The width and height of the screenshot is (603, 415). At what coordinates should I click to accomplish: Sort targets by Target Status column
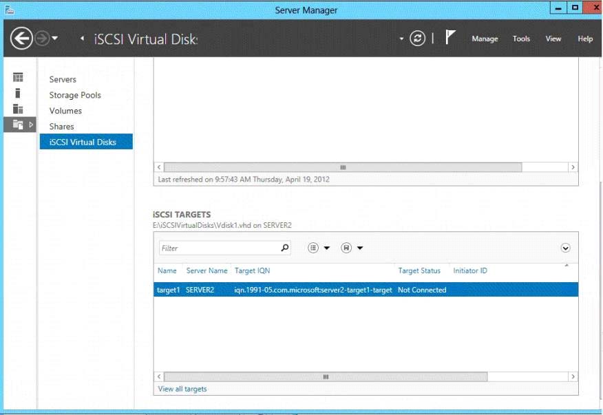[x=419, y=270]
